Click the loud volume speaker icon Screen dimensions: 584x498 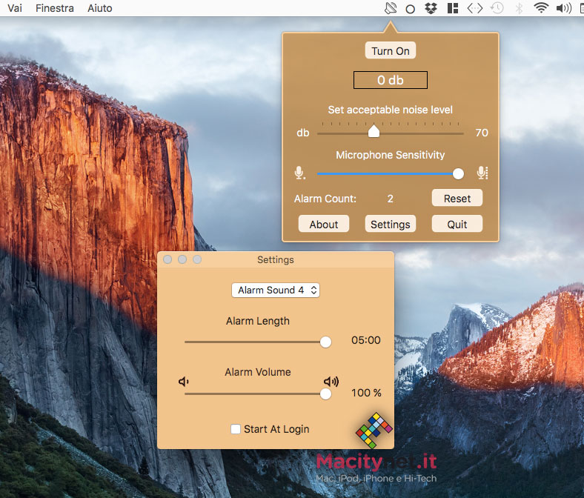(x=331, y=382)
